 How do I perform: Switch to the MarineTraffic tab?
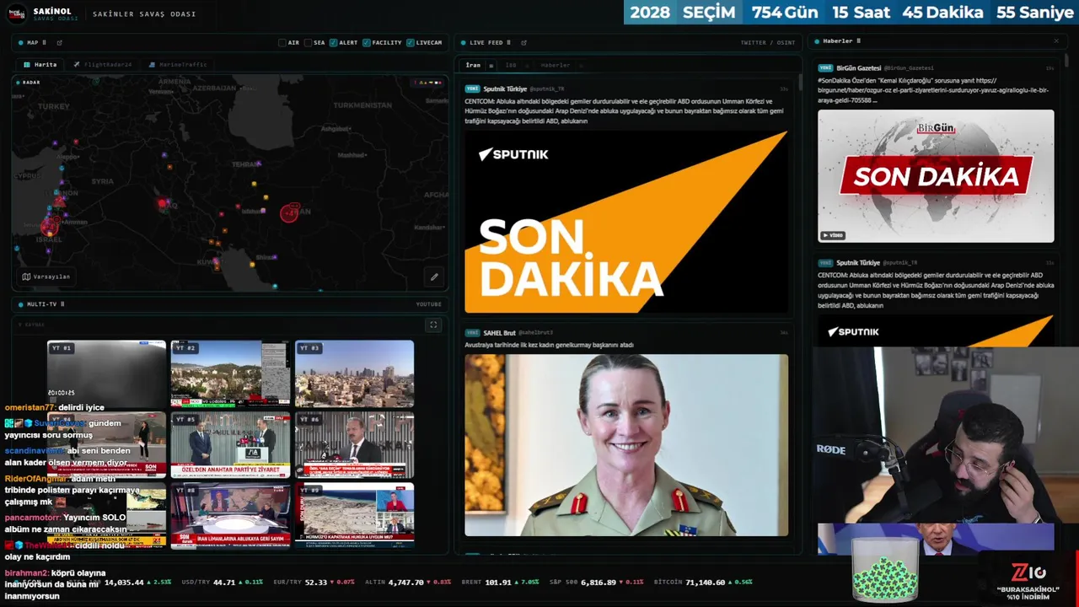click(x=177, y=65)
